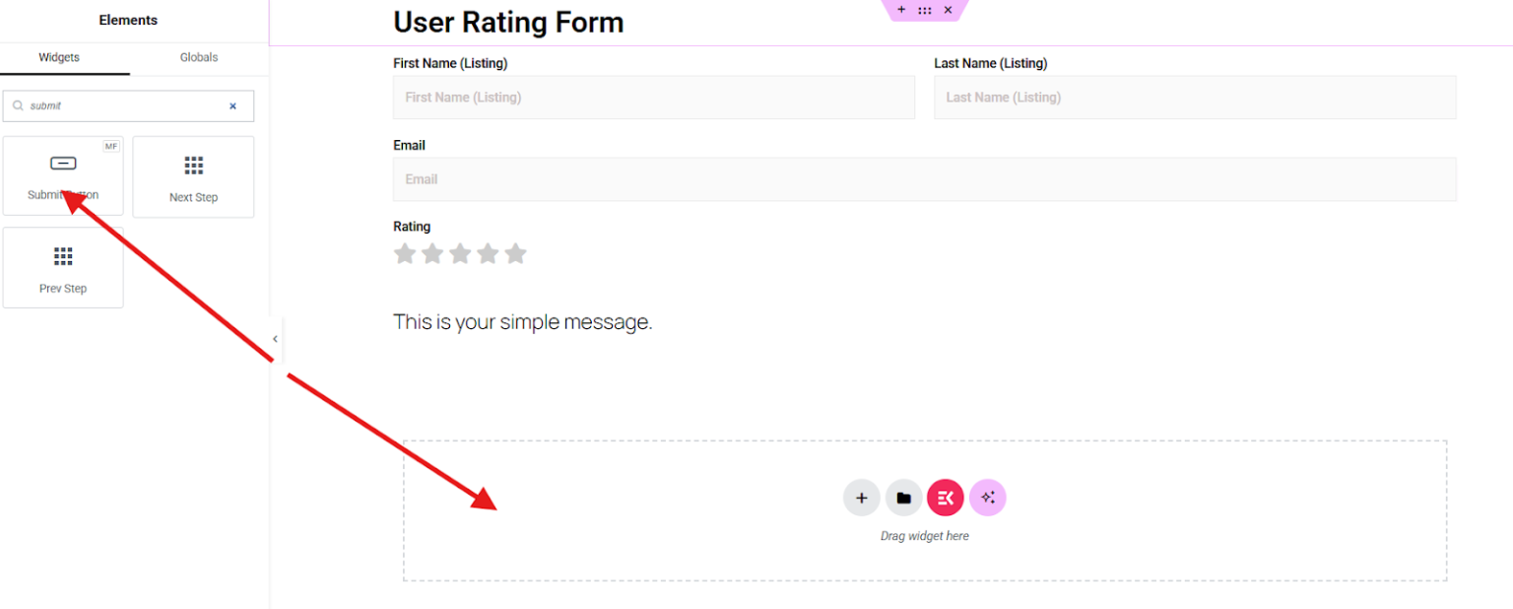This screenshot has width=1513, height=609.
Task: Select the first rating star
Action: [x=405, y=254]
